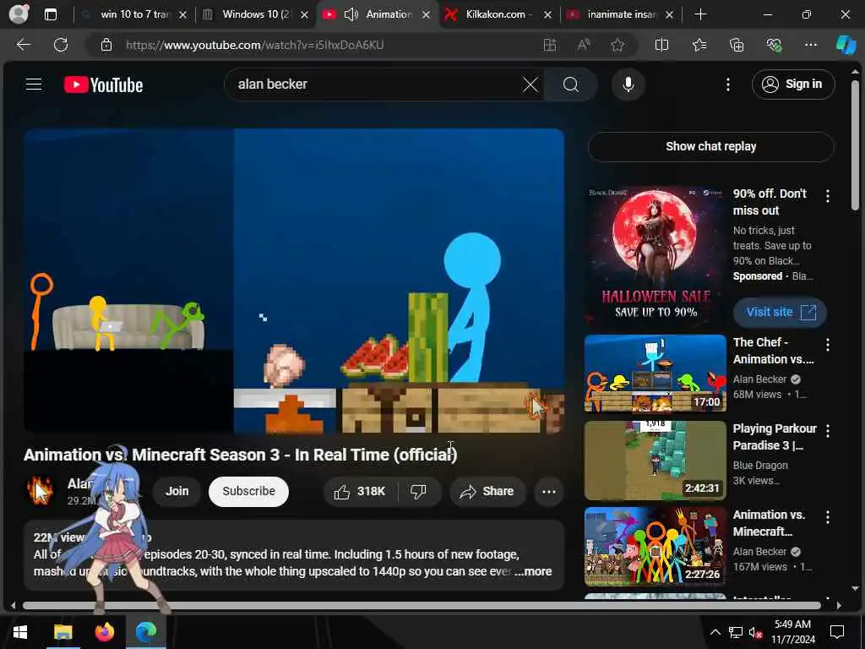Open options for Playing Parkour Paradise video

tap(827, 431)
